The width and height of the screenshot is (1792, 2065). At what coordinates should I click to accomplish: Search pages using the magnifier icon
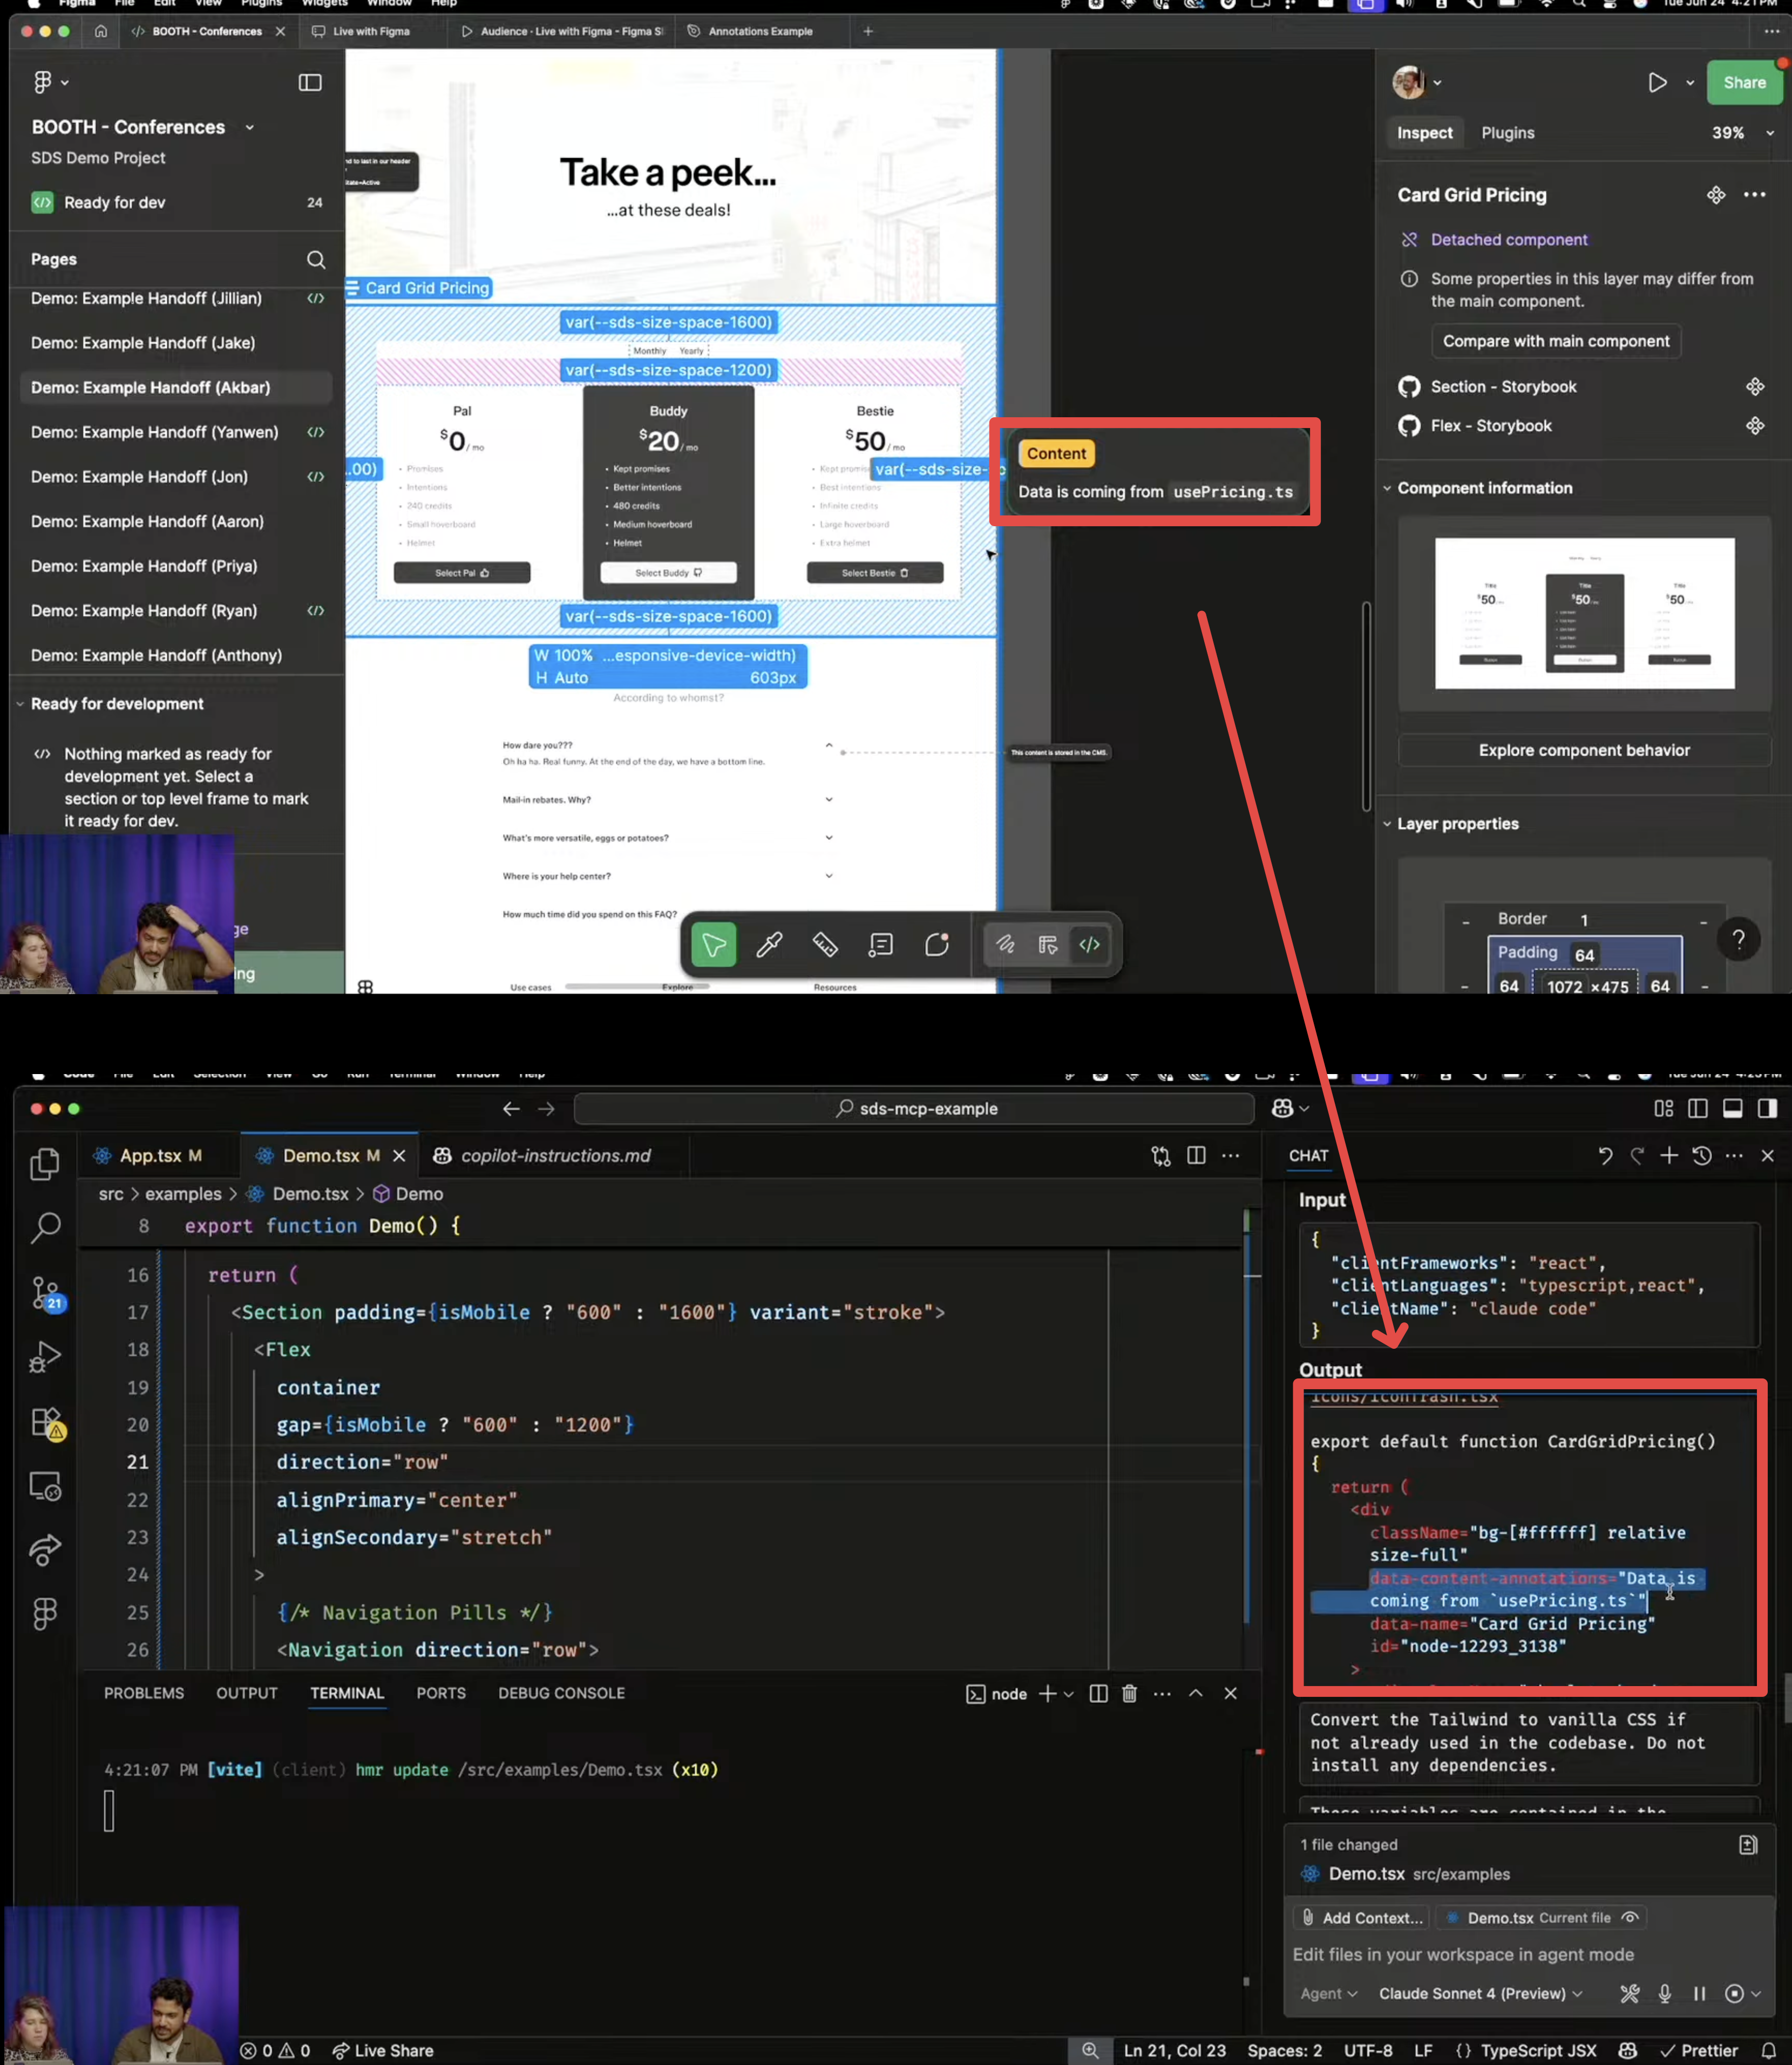click(316, 260)
